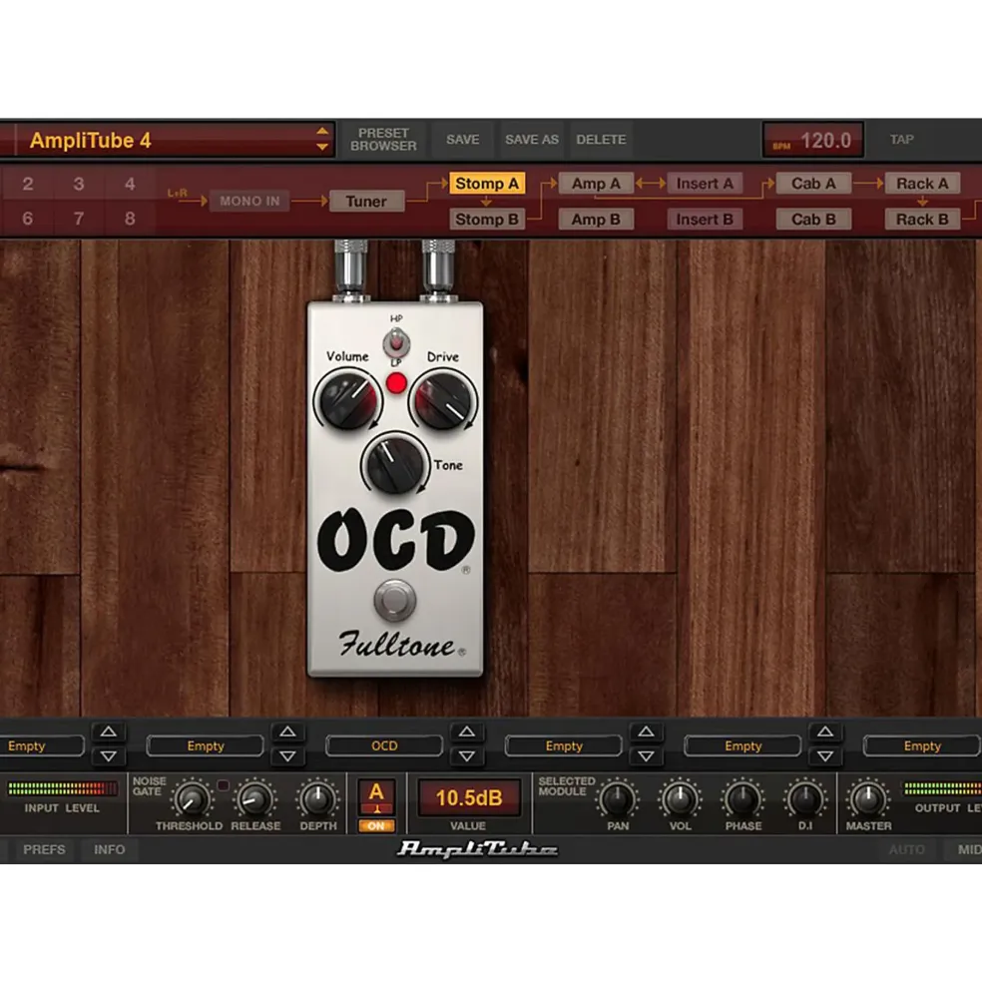Select signal chain preset 2
The width and height of the screenshot is (982, 983).
click(x=28, y=184)
